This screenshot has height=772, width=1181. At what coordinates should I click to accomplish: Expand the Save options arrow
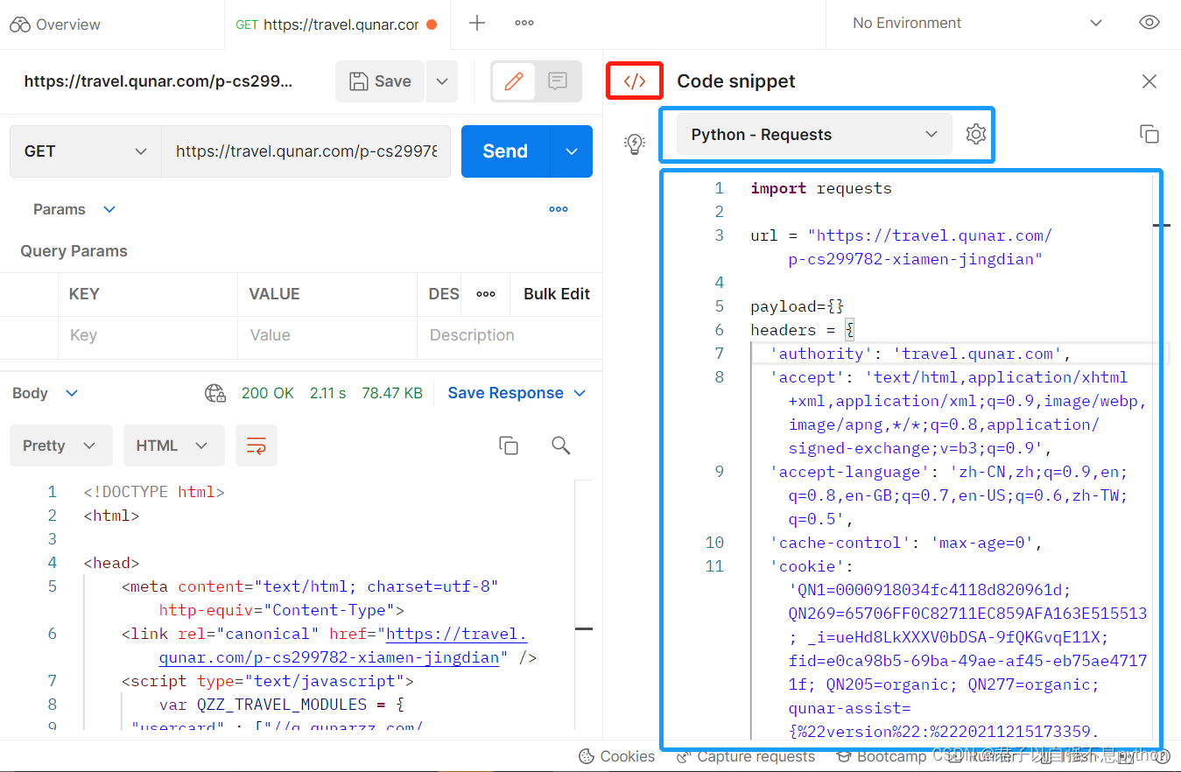442,81
